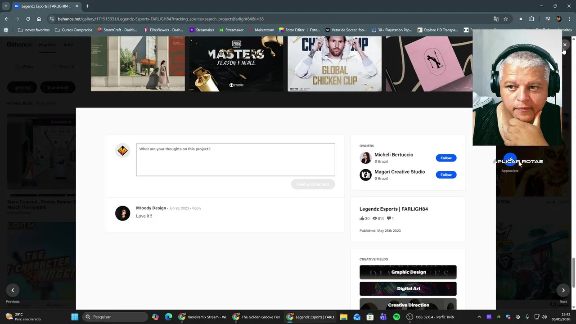Click the translate page icon in the address bar
This screenshot has height=324, width=576.
[x=496, y=19]
